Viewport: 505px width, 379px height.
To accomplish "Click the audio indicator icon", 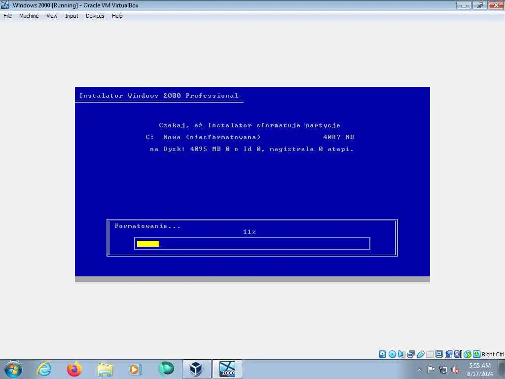I will tap(401, 354).
